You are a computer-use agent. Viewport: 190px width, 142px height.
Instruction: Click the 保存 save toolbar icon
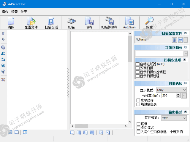(x=89, y=23)
